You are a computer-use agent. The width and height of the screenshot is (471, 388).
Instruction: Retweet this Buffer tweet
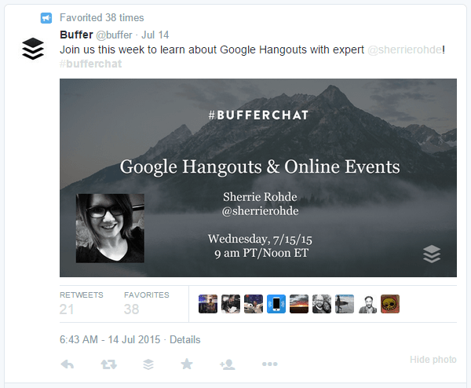click(109, 364)
